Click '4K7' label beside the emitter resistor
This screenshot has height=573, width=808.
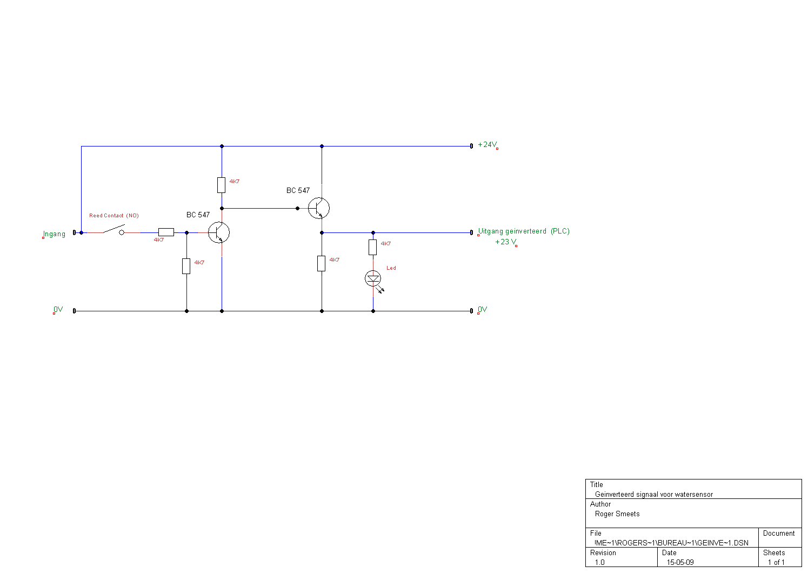click(x=335, y=260)
